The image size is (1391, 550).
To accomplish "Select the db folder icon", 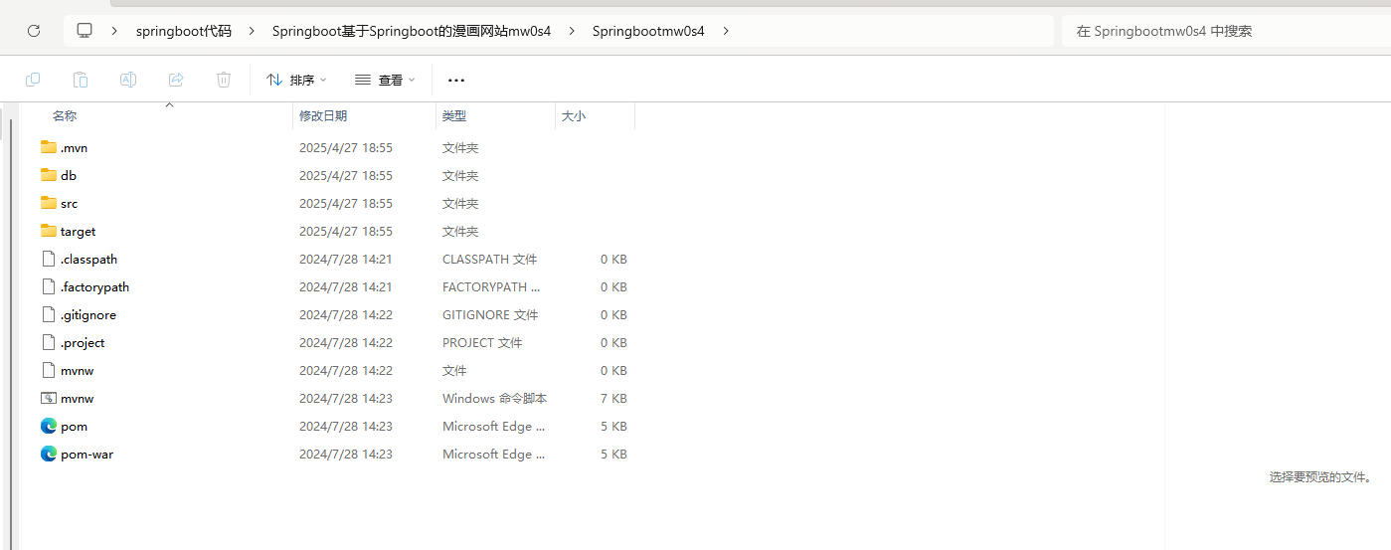I will 49,175.
